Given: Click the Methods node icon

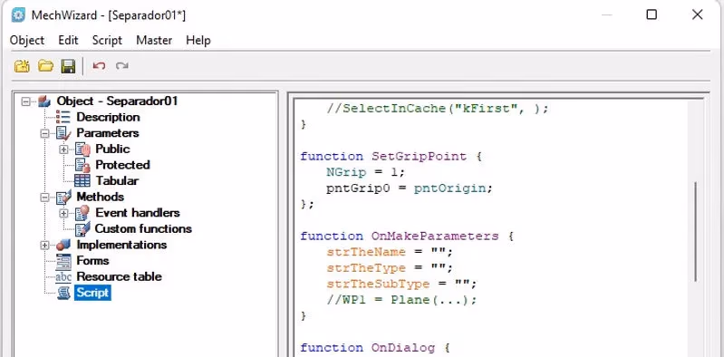Looking at the screenshot, I should [63, 197].
